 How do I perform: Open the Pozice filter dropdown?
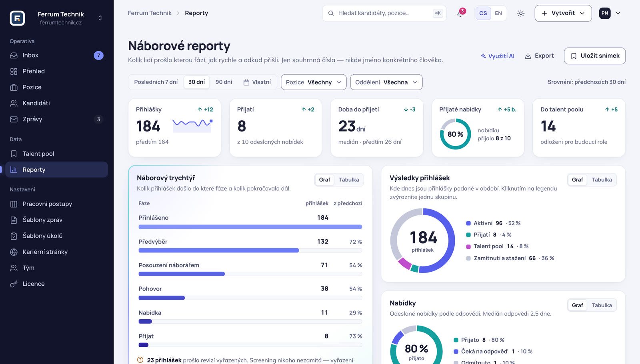[x=314, y=82]
